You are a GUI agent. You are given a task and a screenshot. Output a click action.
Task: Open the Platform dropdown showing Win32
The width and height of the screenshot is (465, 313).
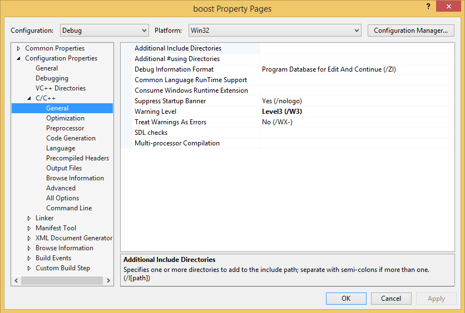click(275, 31)
